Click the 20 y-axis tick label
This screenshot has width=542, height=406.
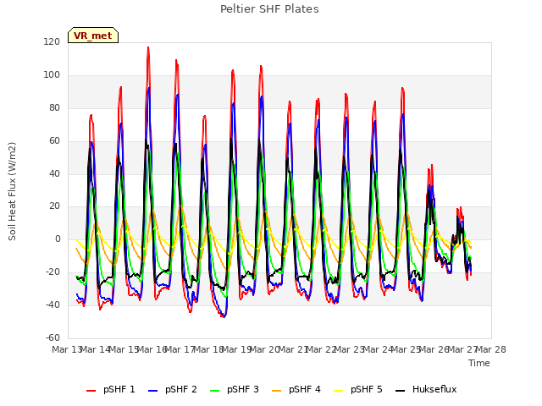click(54, 206)
